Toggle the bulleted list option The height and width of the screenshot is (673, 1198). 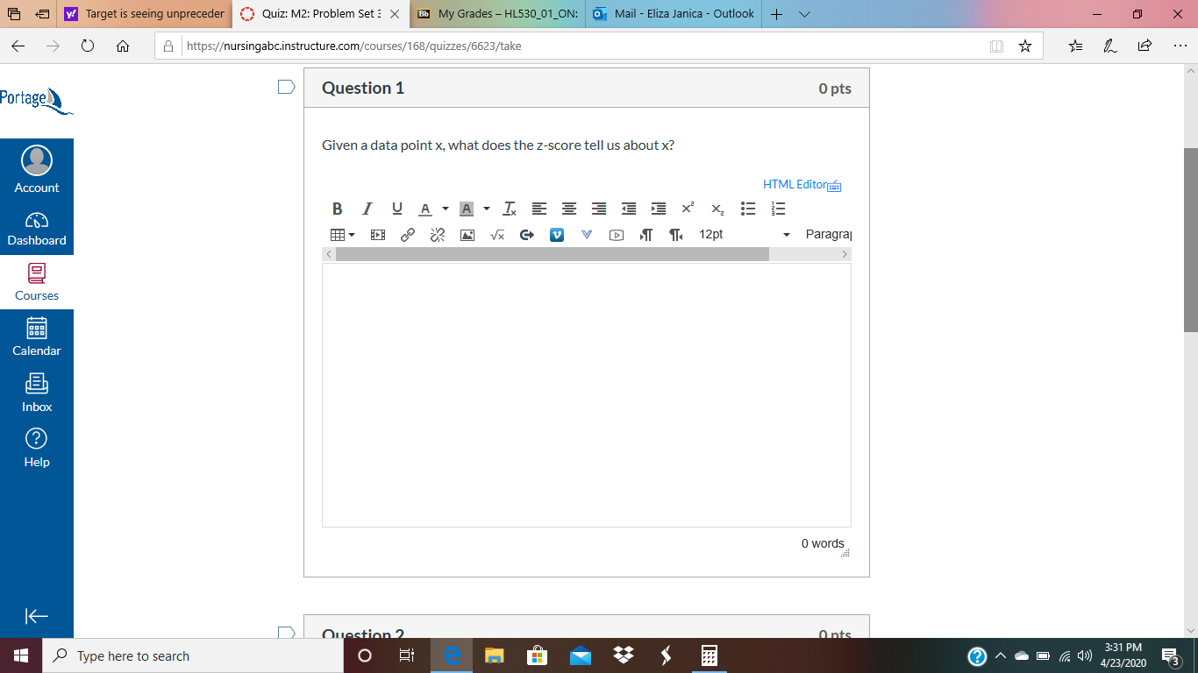pos(748,209)
